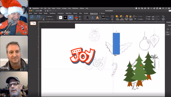Click the Text Box icon in ribbon

[43, 17]
